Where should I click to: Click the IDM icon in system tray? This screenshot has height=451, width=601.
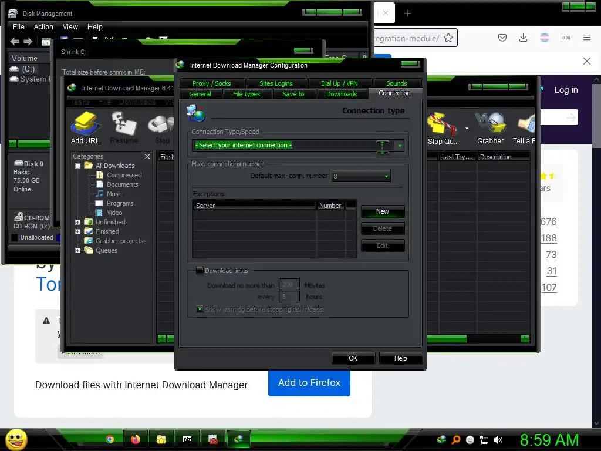441,439
